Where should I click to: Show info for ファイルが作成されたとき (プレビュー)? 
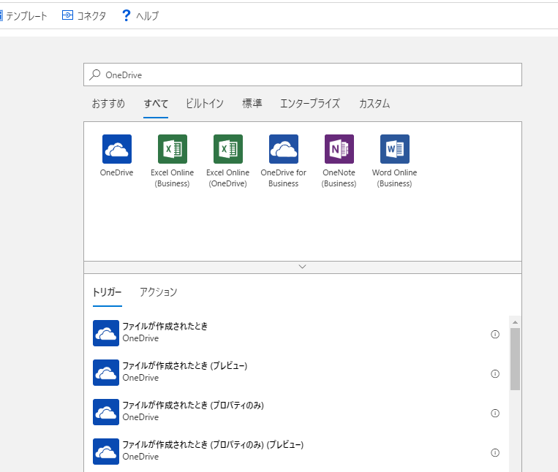pos(495,373)
